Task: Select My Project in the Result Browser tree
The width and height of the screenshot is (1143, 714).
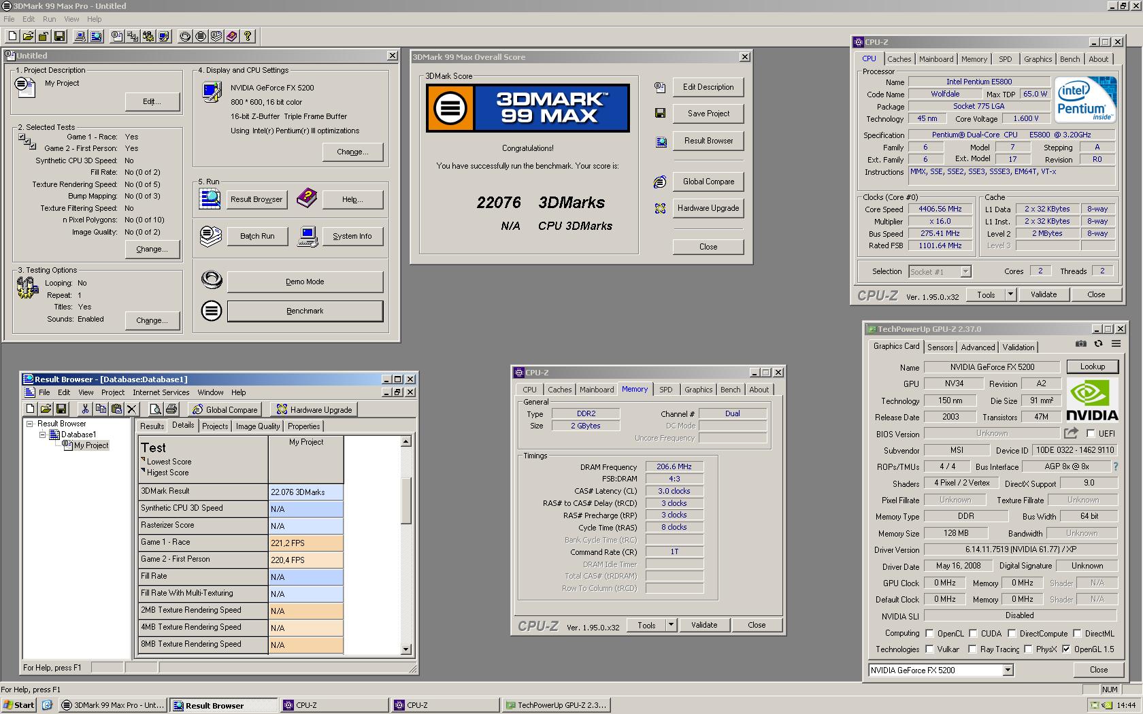Action: [91, 445]
